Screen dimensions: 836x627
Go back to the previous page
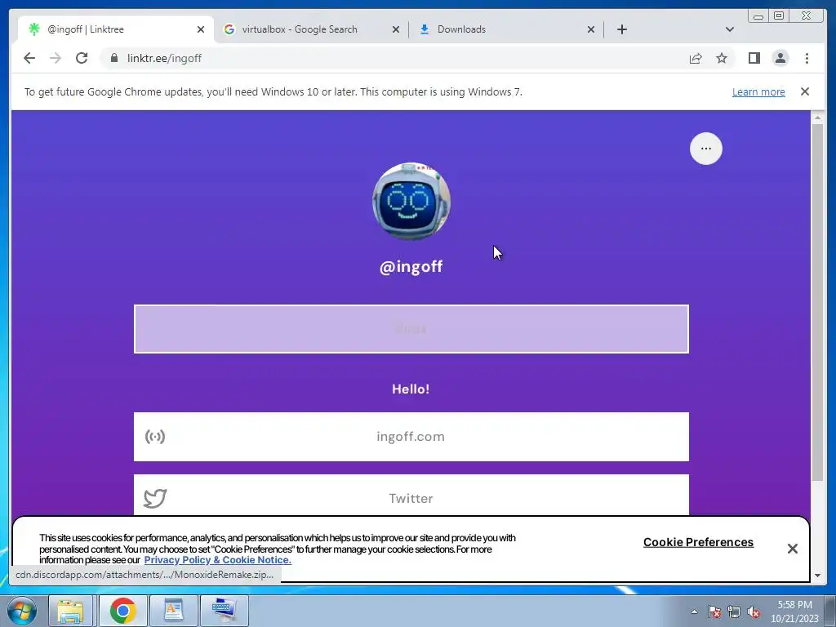pyautogui.click(x=29, y=58)
